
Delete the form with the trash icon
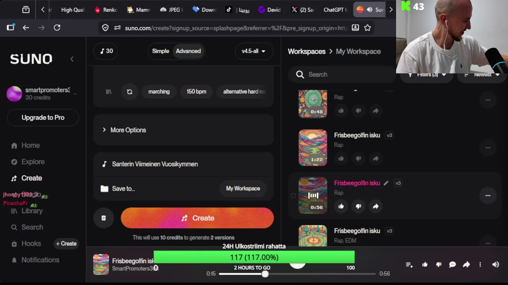(x=104, y=218)
